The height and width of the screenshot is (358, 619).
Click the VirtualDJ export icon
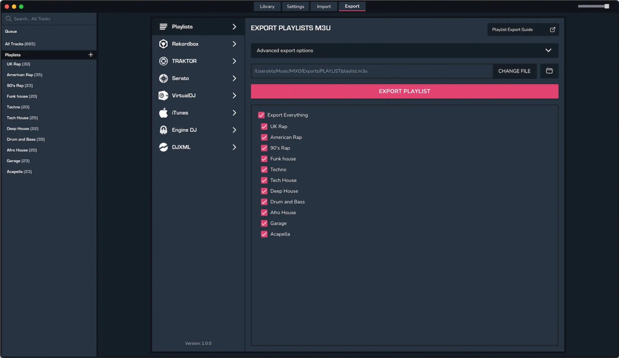[x=163, y=95]
